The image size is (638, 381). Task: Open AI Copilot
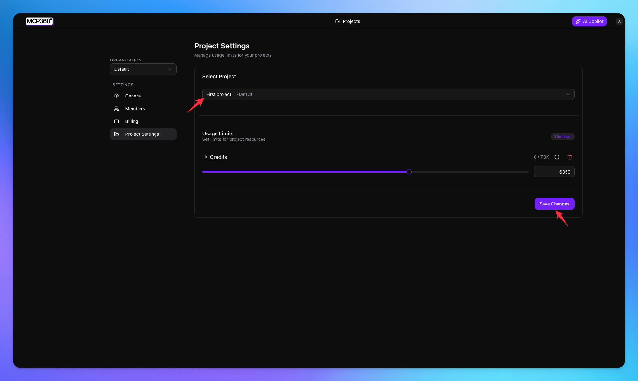tap(589, 21)
